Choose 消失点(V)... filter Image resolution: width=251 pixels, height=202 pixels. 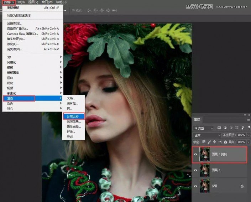pyautogui.click(x=33, y=49)
